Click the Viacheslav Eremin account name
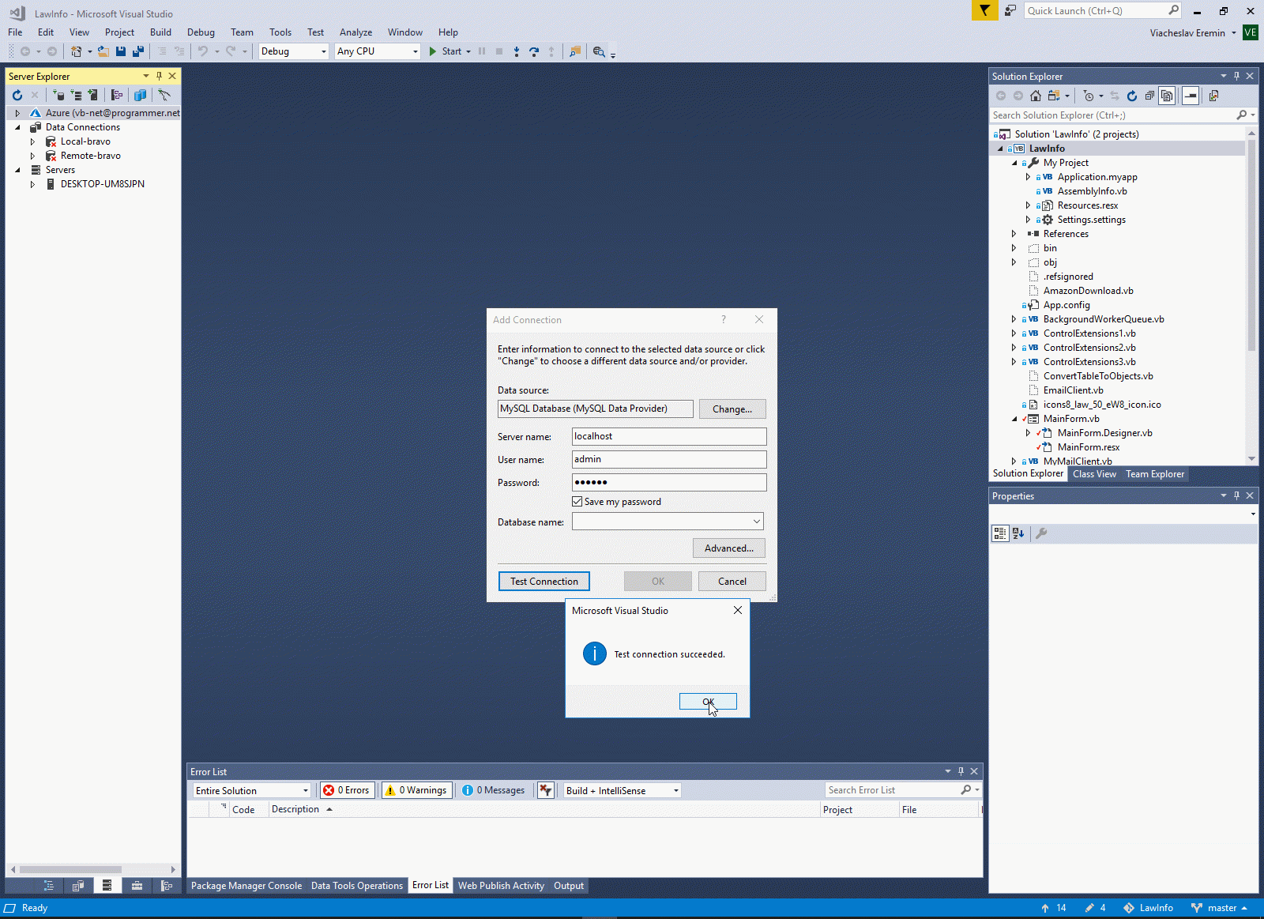 (1187, 33)
